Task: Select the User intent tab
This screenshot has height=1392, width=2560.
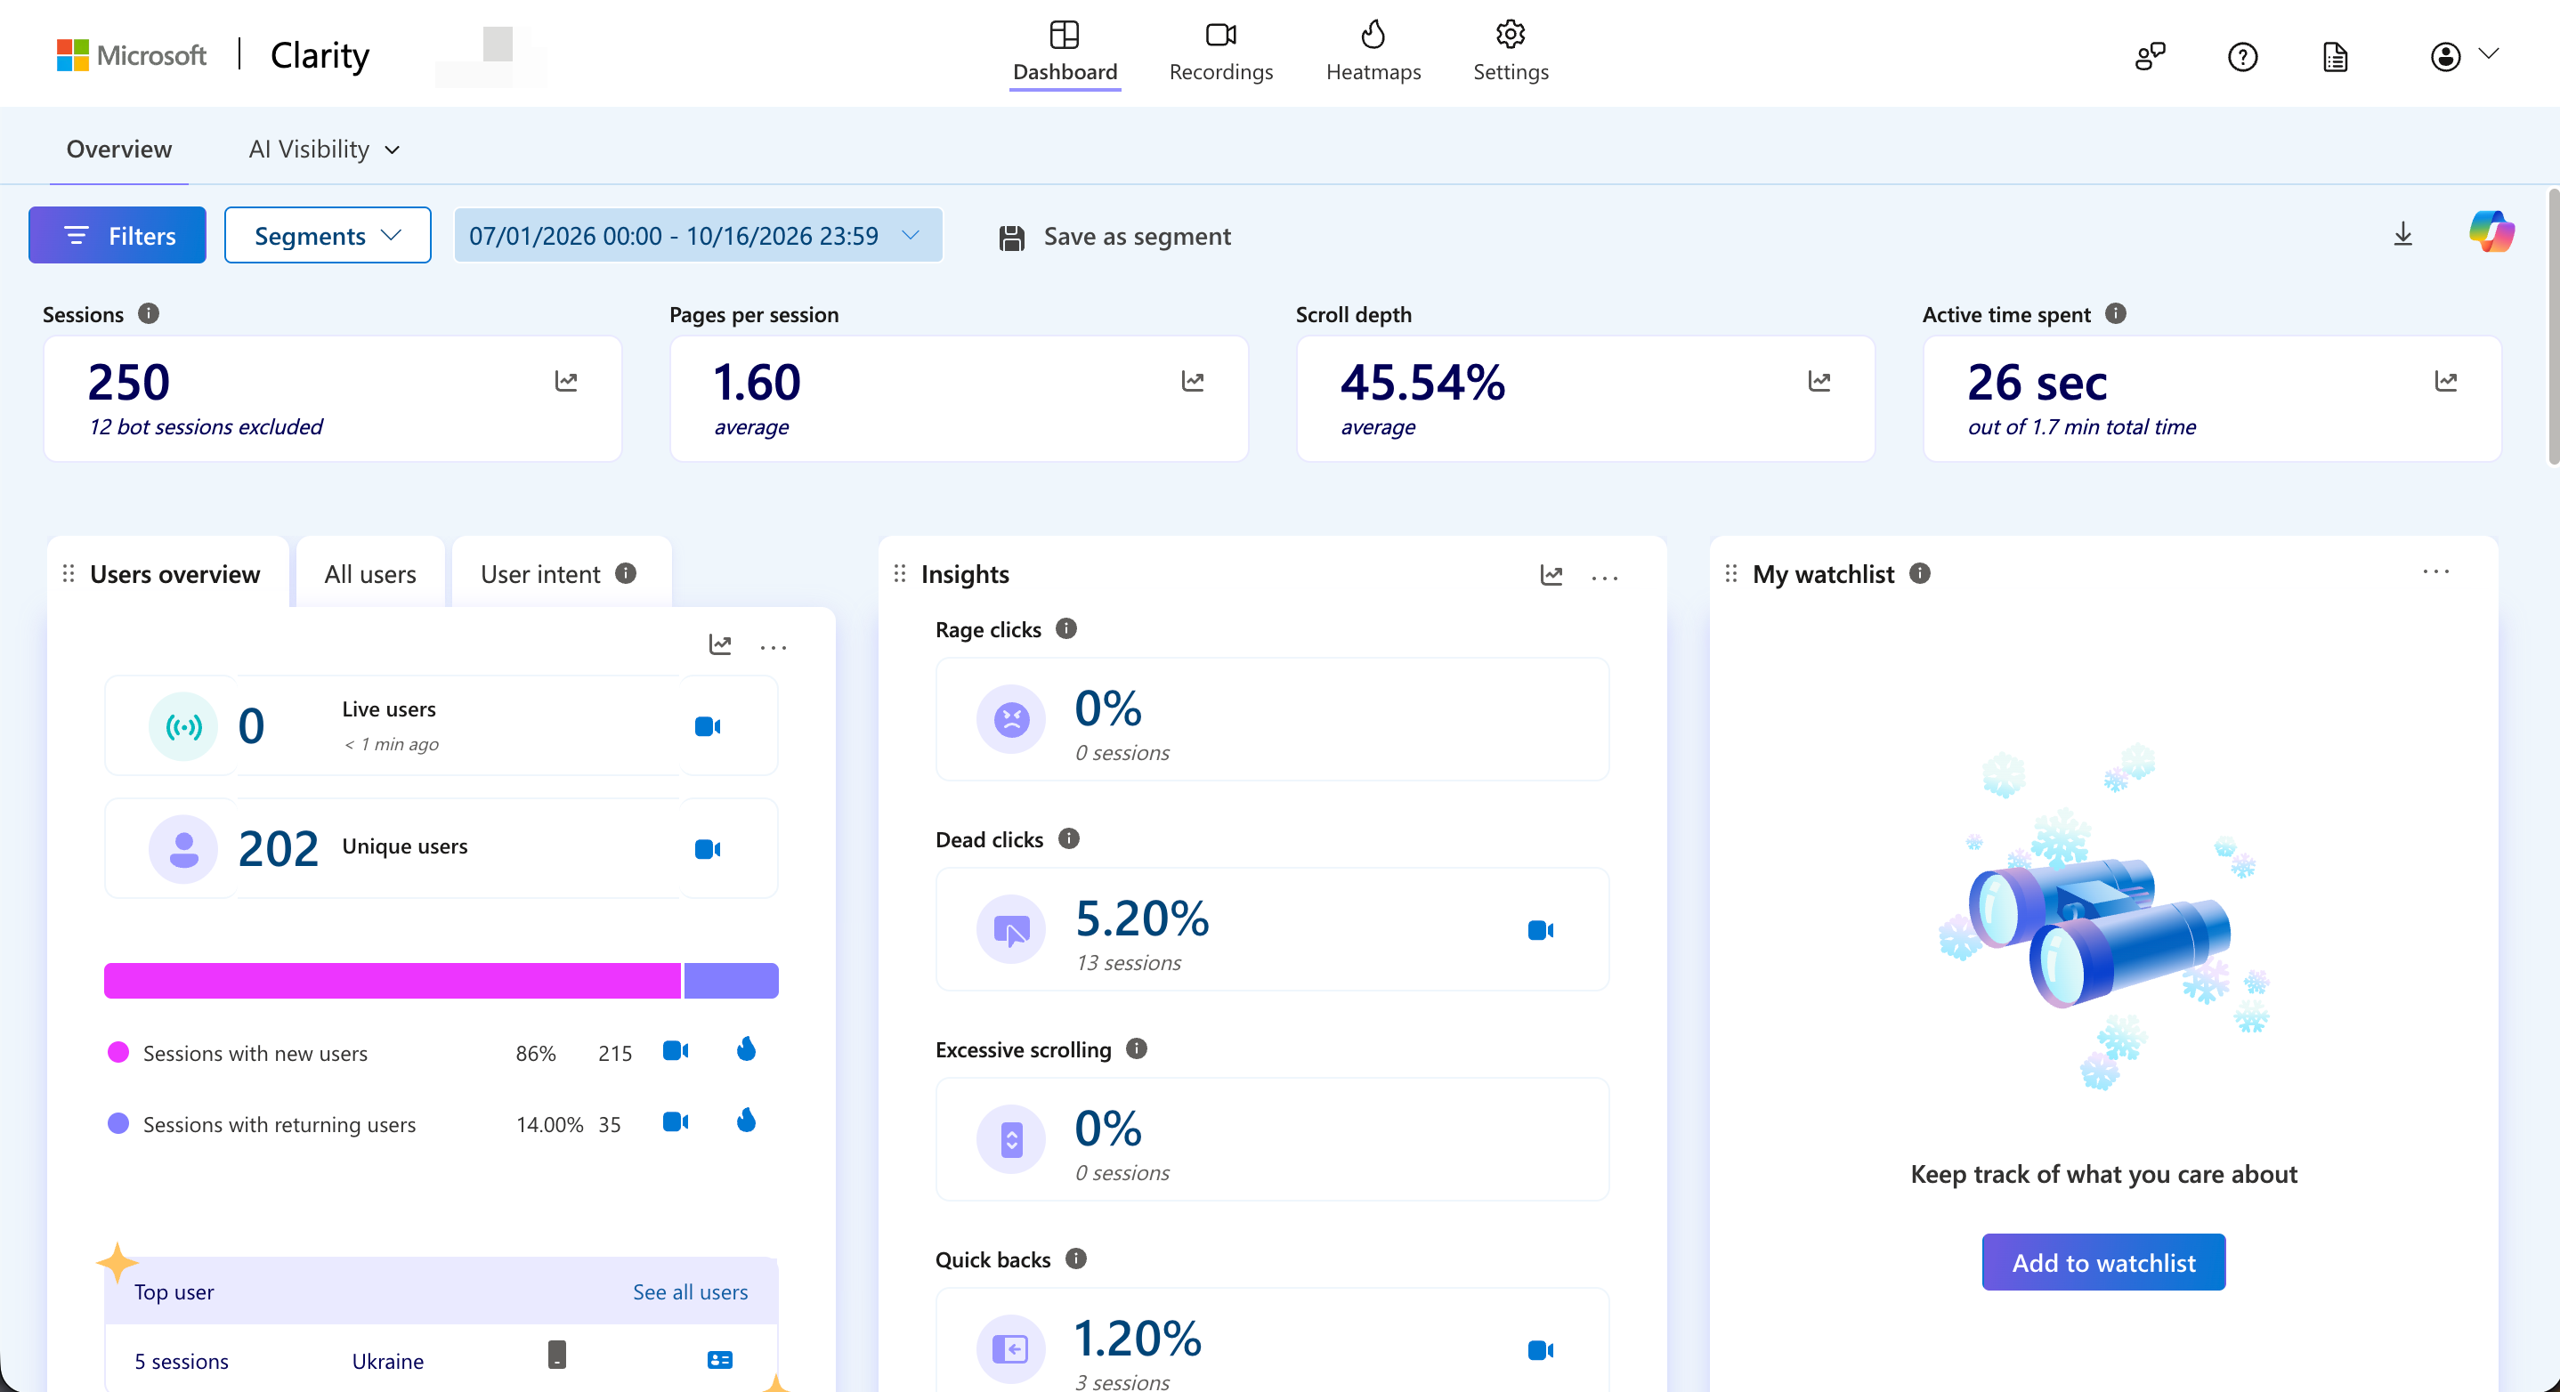Action: click(x=561, y=574)
